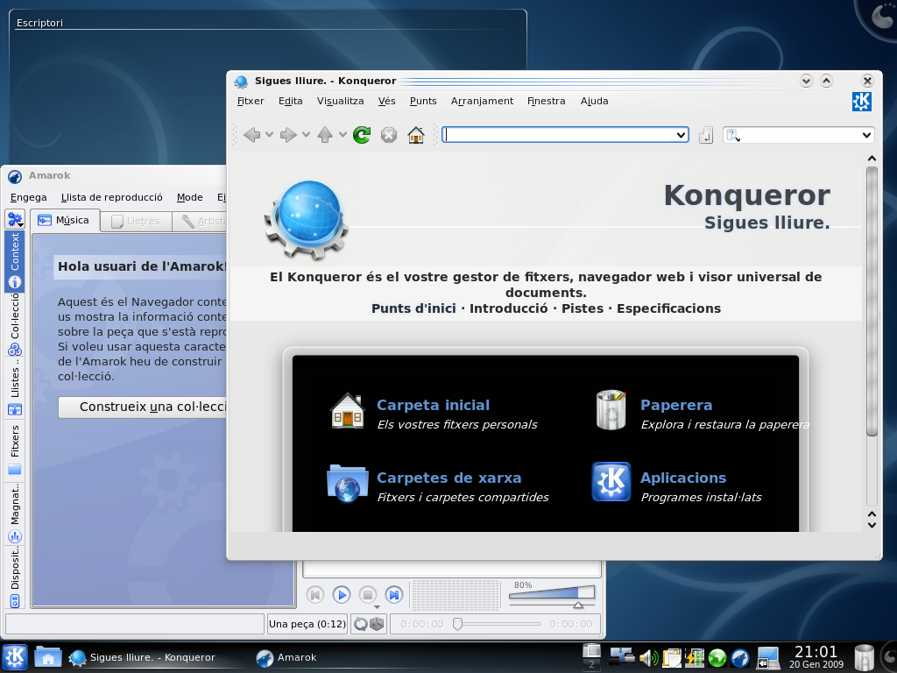
Task: Click the green globe network tray icon
Action: (717, 658)
